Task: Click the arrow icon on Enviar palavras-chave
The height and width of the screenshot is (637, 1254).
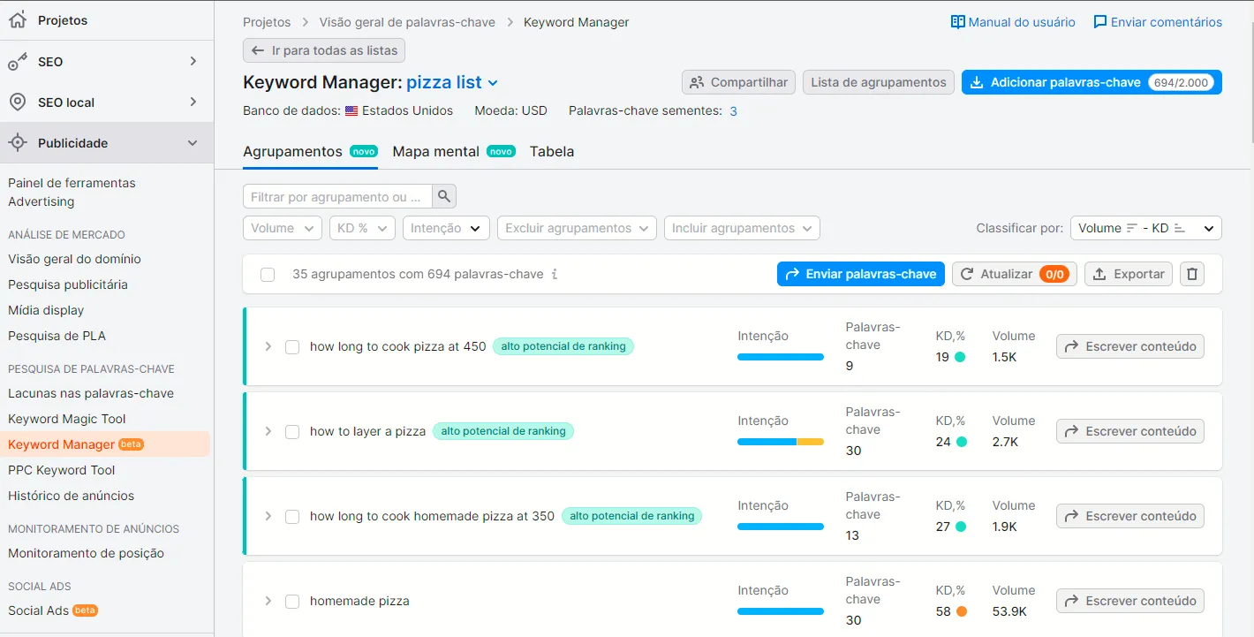Action: pyautogui.click(x=792, y=274)
